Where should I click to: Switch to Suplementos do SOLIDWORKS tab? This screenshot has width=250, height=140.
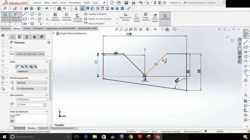coord(61,28)
